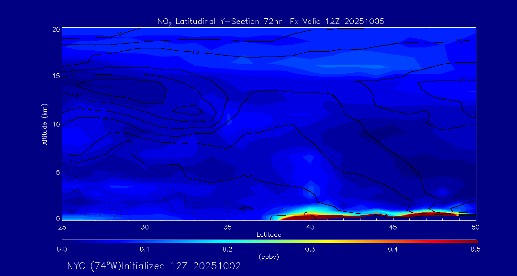Select the latitude 30 x-axis tick label

[x=145, y=227]
